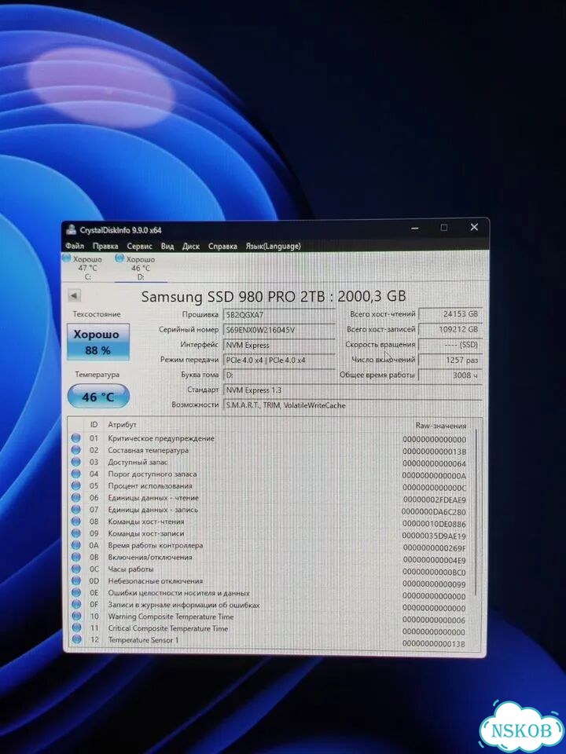
Task: Open the Правка menu
Action: [x=105, y=246]
